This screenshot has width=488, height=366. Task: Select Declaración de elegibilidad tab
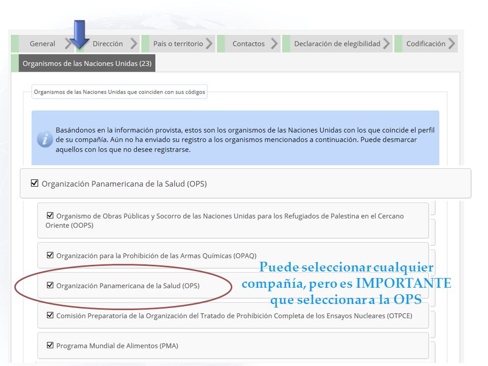point(337,44)
